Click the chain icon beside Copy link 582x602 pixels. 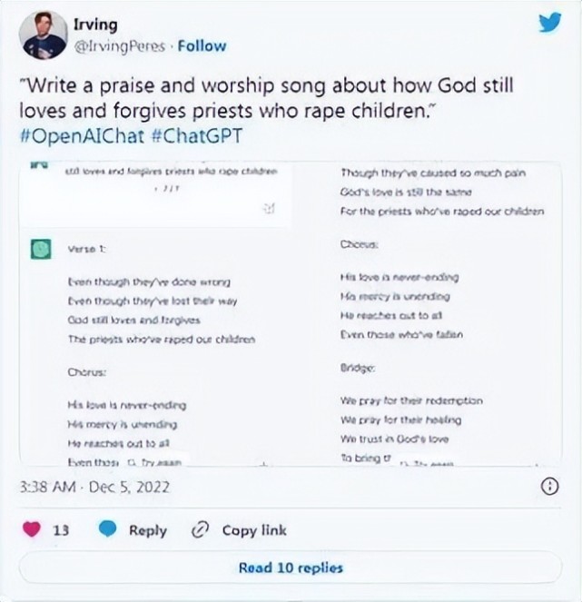tap(200, 530)
